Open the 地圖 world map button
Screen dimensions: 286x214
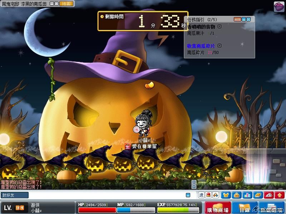[66, 4]
